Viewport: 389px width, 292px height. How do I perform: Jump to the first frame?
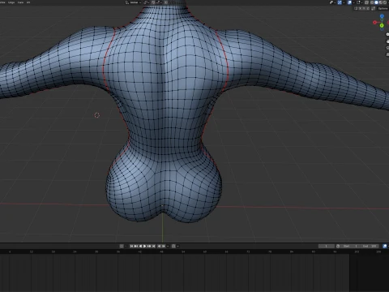131,246
